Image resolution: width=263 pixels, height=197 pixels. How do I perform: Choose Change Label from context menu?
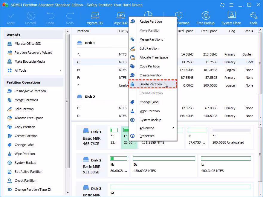[x=153, y=102]
